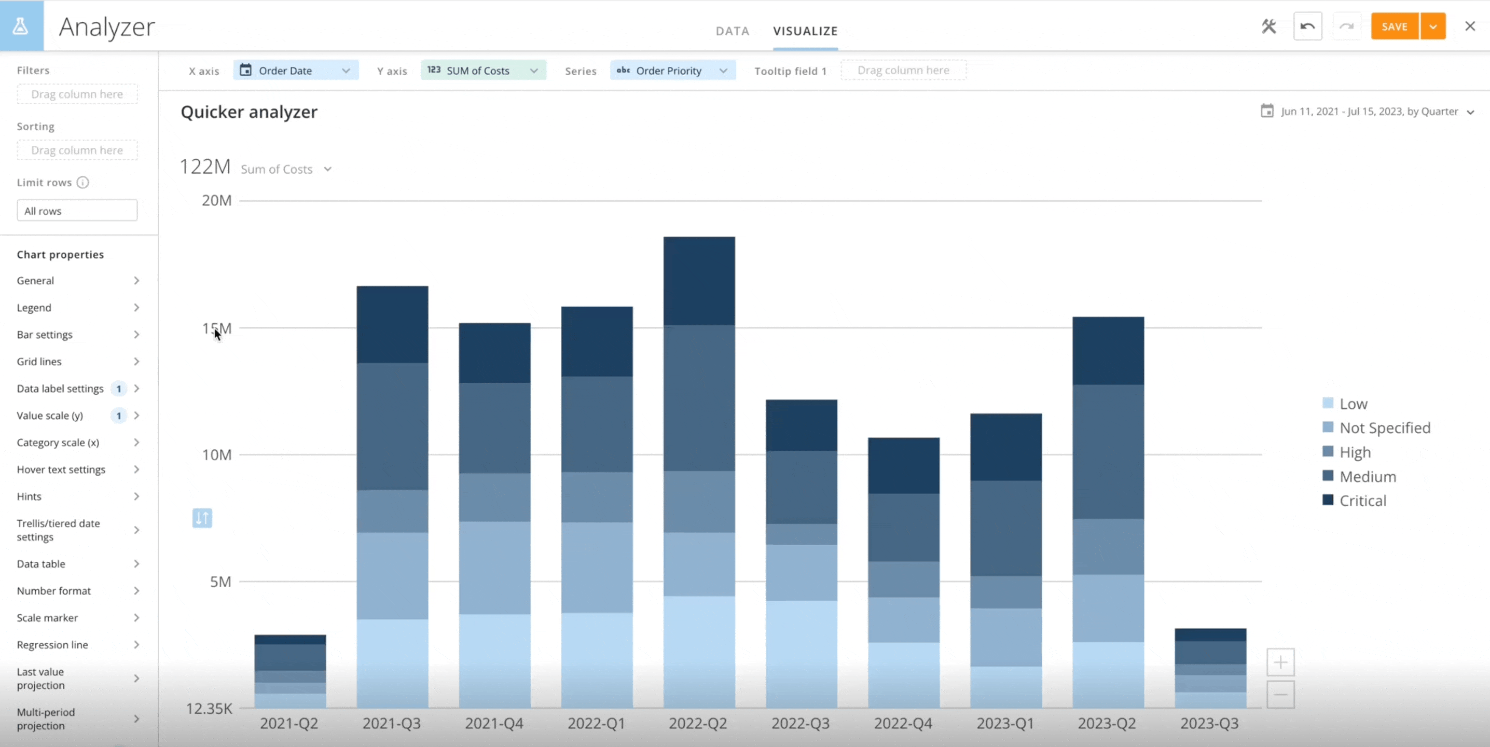Click the redo arrow icon

1347,26
